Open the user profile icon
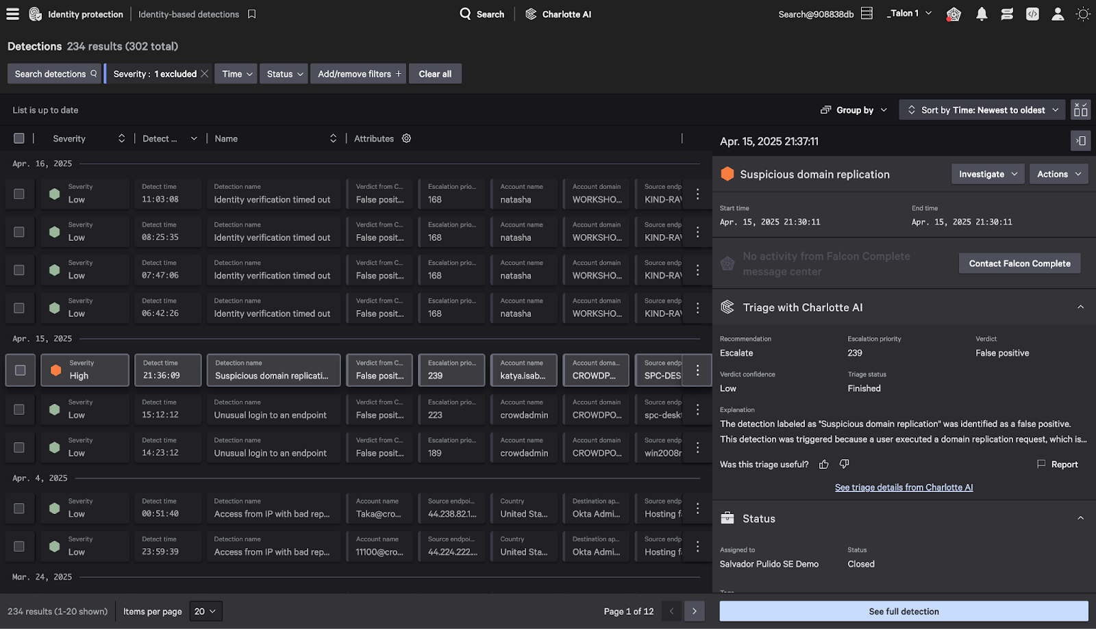This screenshot has width=1096, height=629. pos(1058,14)
